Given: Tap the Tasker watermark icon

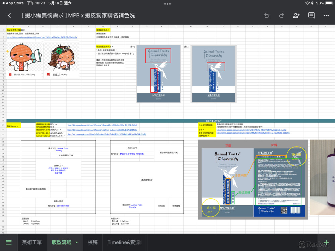Looking at the screenshot, I should tap(303, 244).
